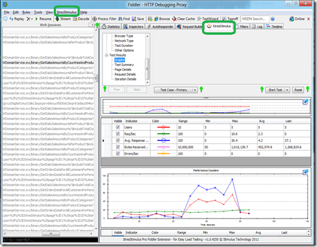This screenshot has height=247, width=317.
Task: Open the remove sessions X dropdown arrow
Action: coord(32,19)
